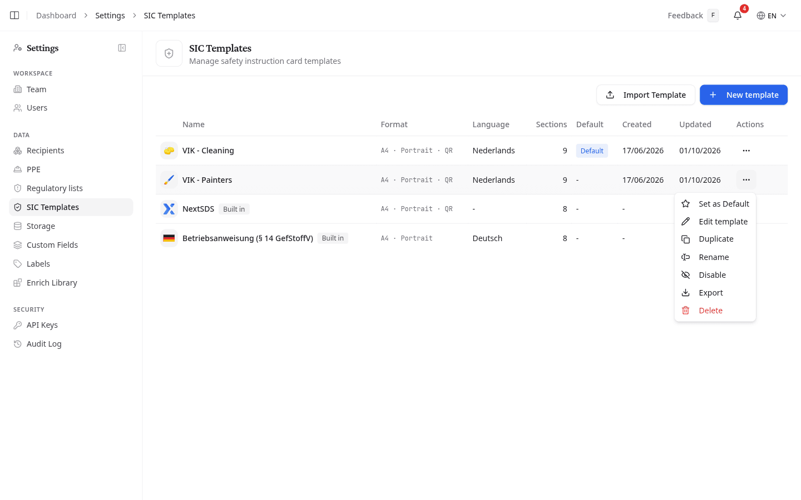The width and height of the screenshot is (801, 500).
Task: Go to PPE settings
Action: click(x=71, y=169)
